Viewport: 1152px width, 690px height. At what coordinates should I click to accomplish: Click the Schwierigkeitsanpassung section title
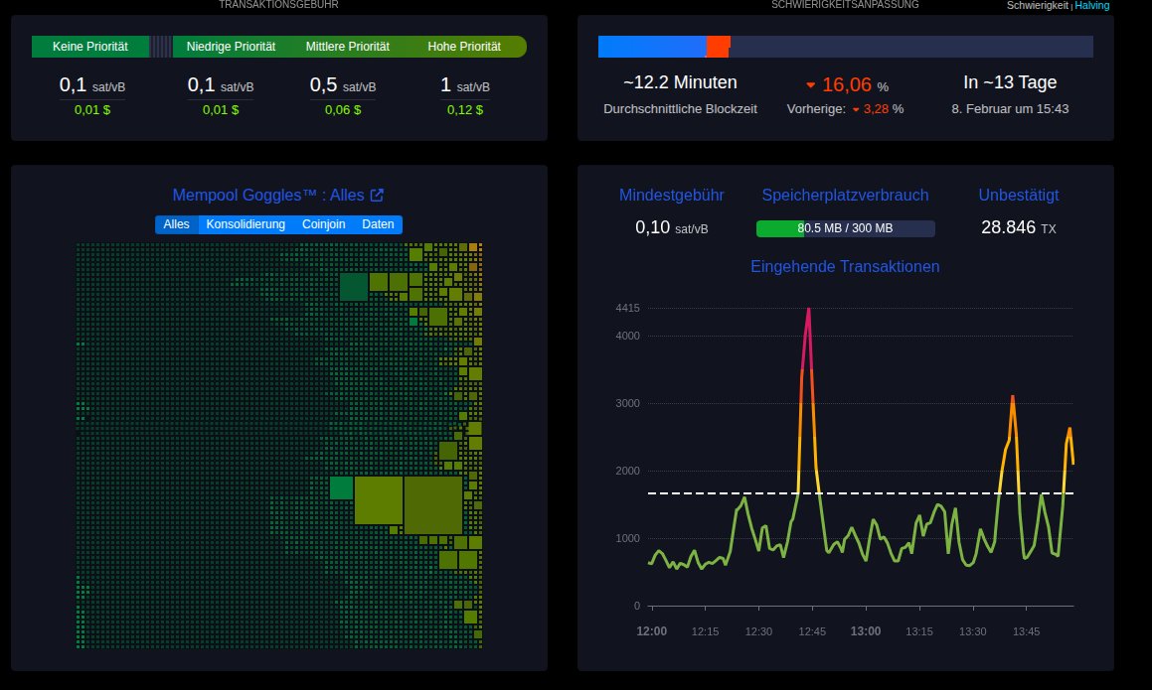pyautogui.click(x=845, y=4)
